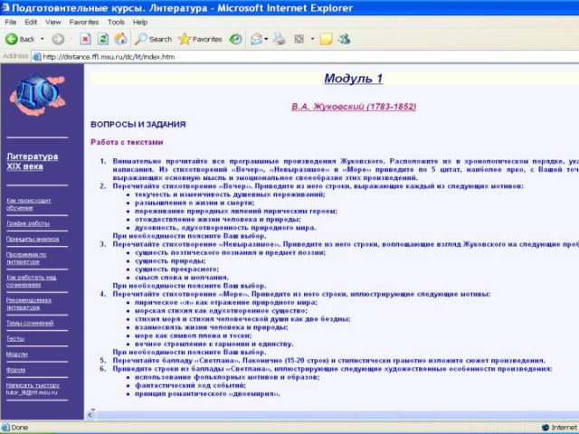
Task: Open the Модули sidebar link
Action: click(17, 354)
